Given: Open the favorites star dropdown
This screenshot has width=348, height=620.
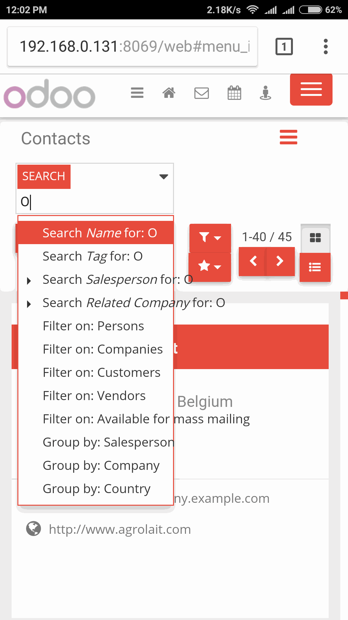Looking at the screenshot, I should (x=210, y=267).
